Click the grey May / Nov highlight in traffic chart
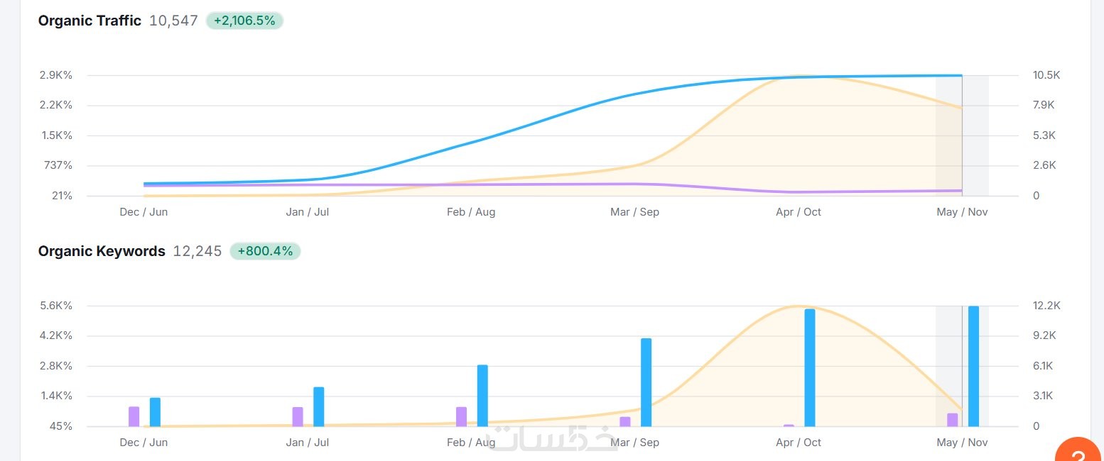The height and width of the screenshot is (461, 1104). point(975,135)
